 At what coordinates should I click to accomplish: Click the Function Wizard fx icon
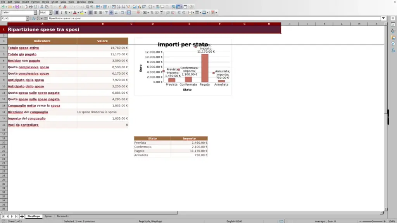coord(33,18)
